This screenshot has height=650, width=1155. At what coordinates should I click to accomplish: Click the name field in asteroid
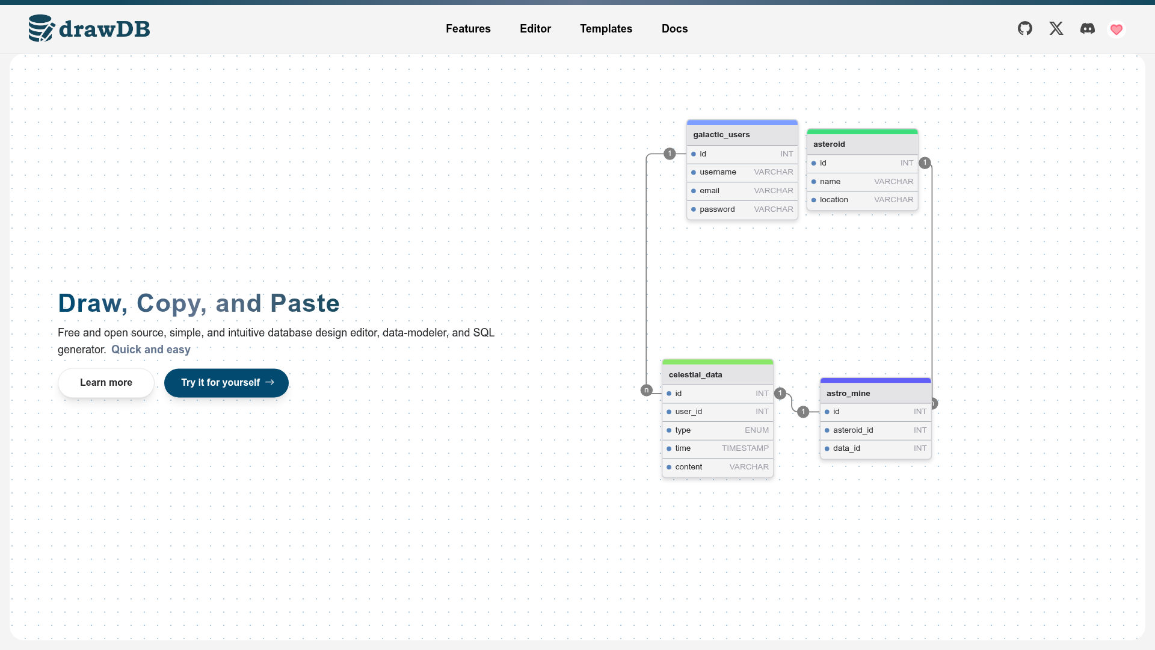[x=862, y=182]
